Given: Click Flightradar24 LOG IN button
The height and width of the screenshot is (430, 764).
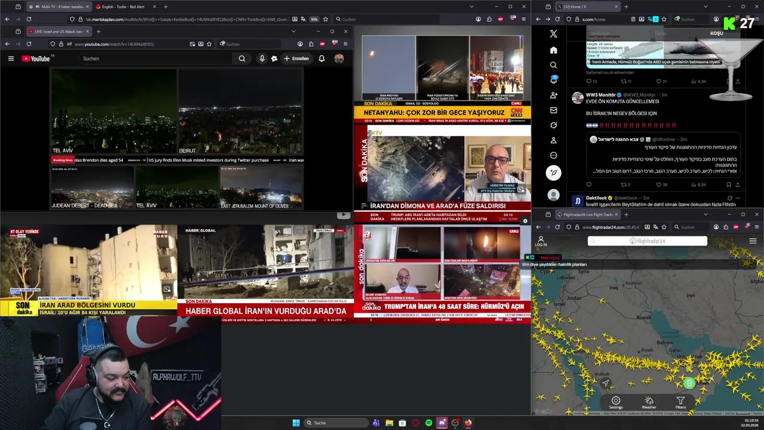Looking at the screenshot, I should (x=541, y=241).
